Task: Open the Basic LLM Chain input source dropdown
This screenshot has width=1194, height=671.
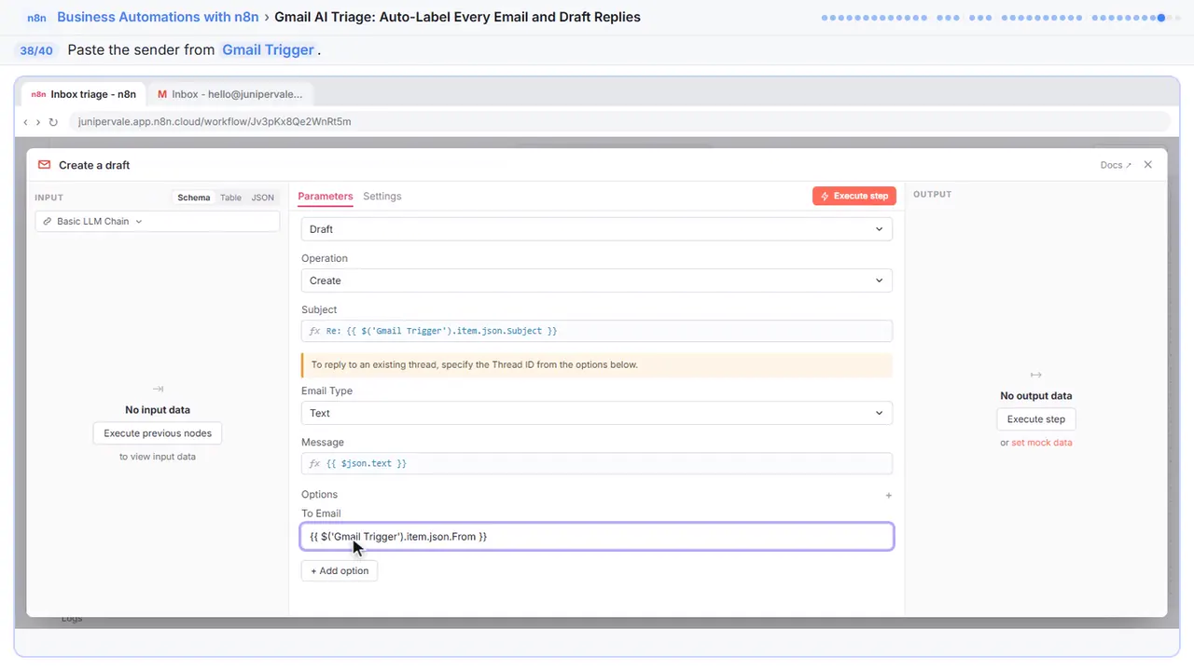Action: 158,222
